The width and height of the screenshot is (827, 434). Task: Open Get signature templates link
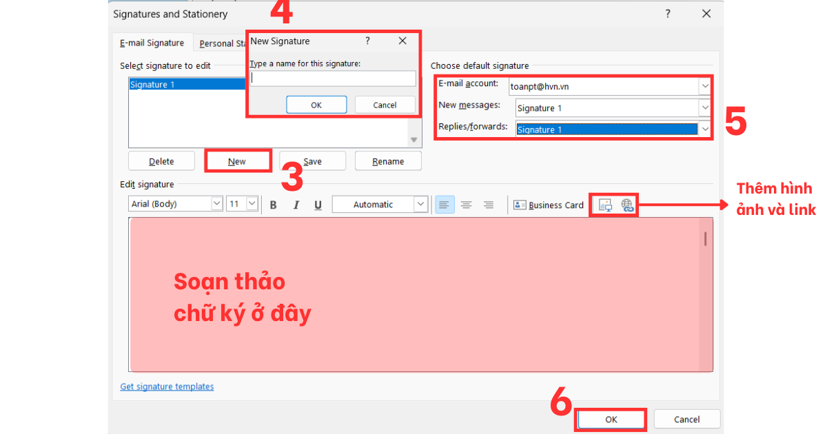pos(167,386)
